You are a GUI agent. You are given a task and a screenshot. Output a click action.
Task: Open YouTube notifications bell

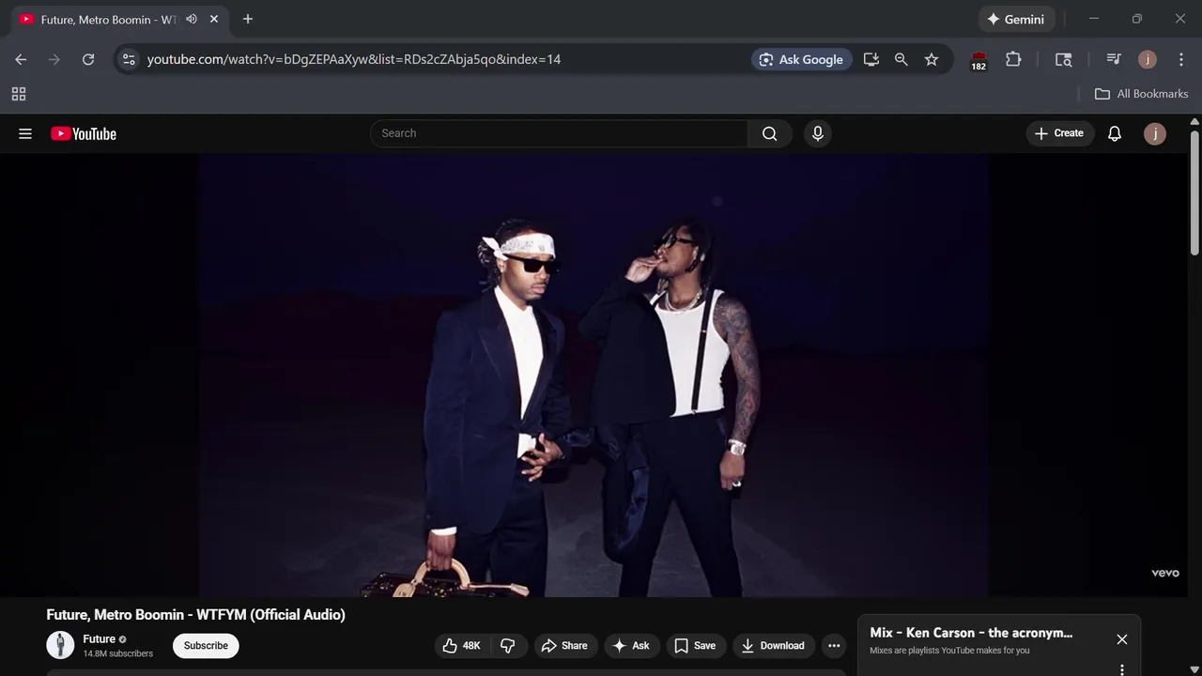tap(1115, 133)
